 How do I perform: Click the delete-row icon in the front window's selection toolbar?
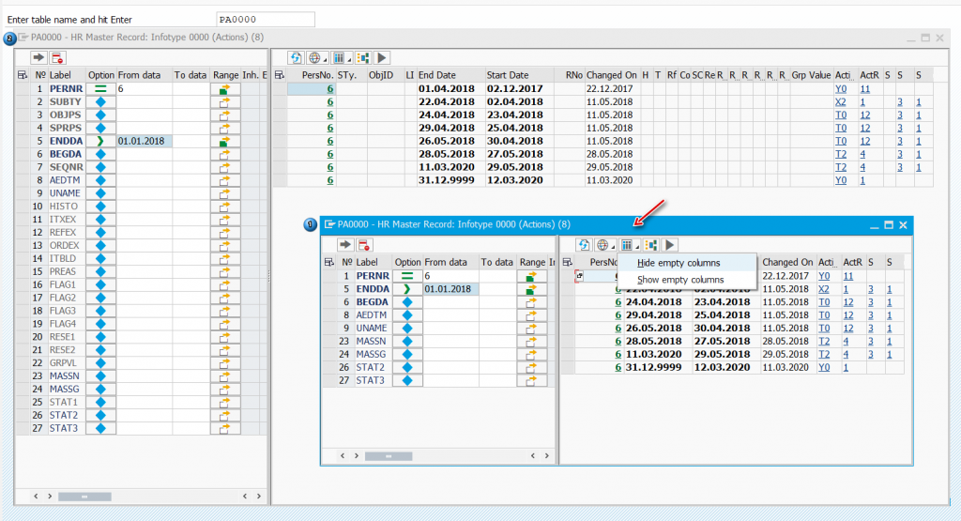[364, 245]
